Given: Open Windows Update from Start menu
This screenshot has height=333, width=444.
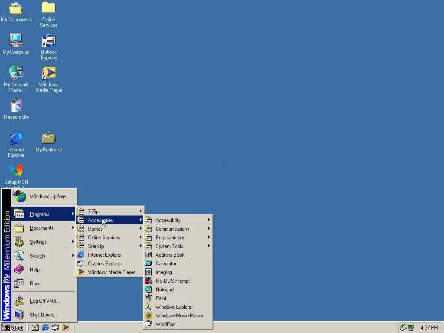Looking at the screenshot, I should pyautogui.click(x=44, y=196).
